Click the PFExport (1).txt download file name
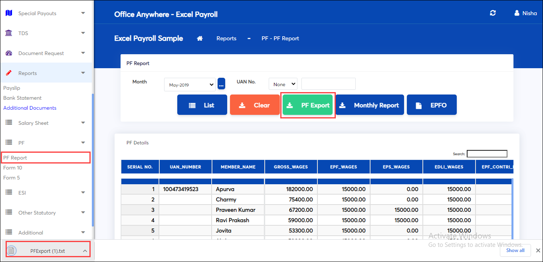 48,251
